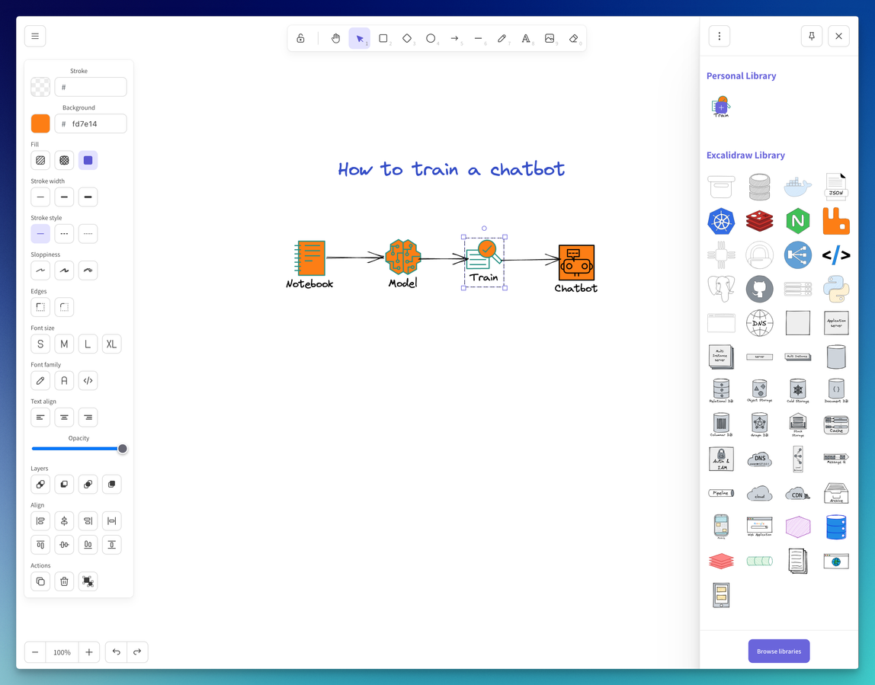875x685 pixels.
Task: Click the opacity slider handle
Action: click(x=122, y=449)
